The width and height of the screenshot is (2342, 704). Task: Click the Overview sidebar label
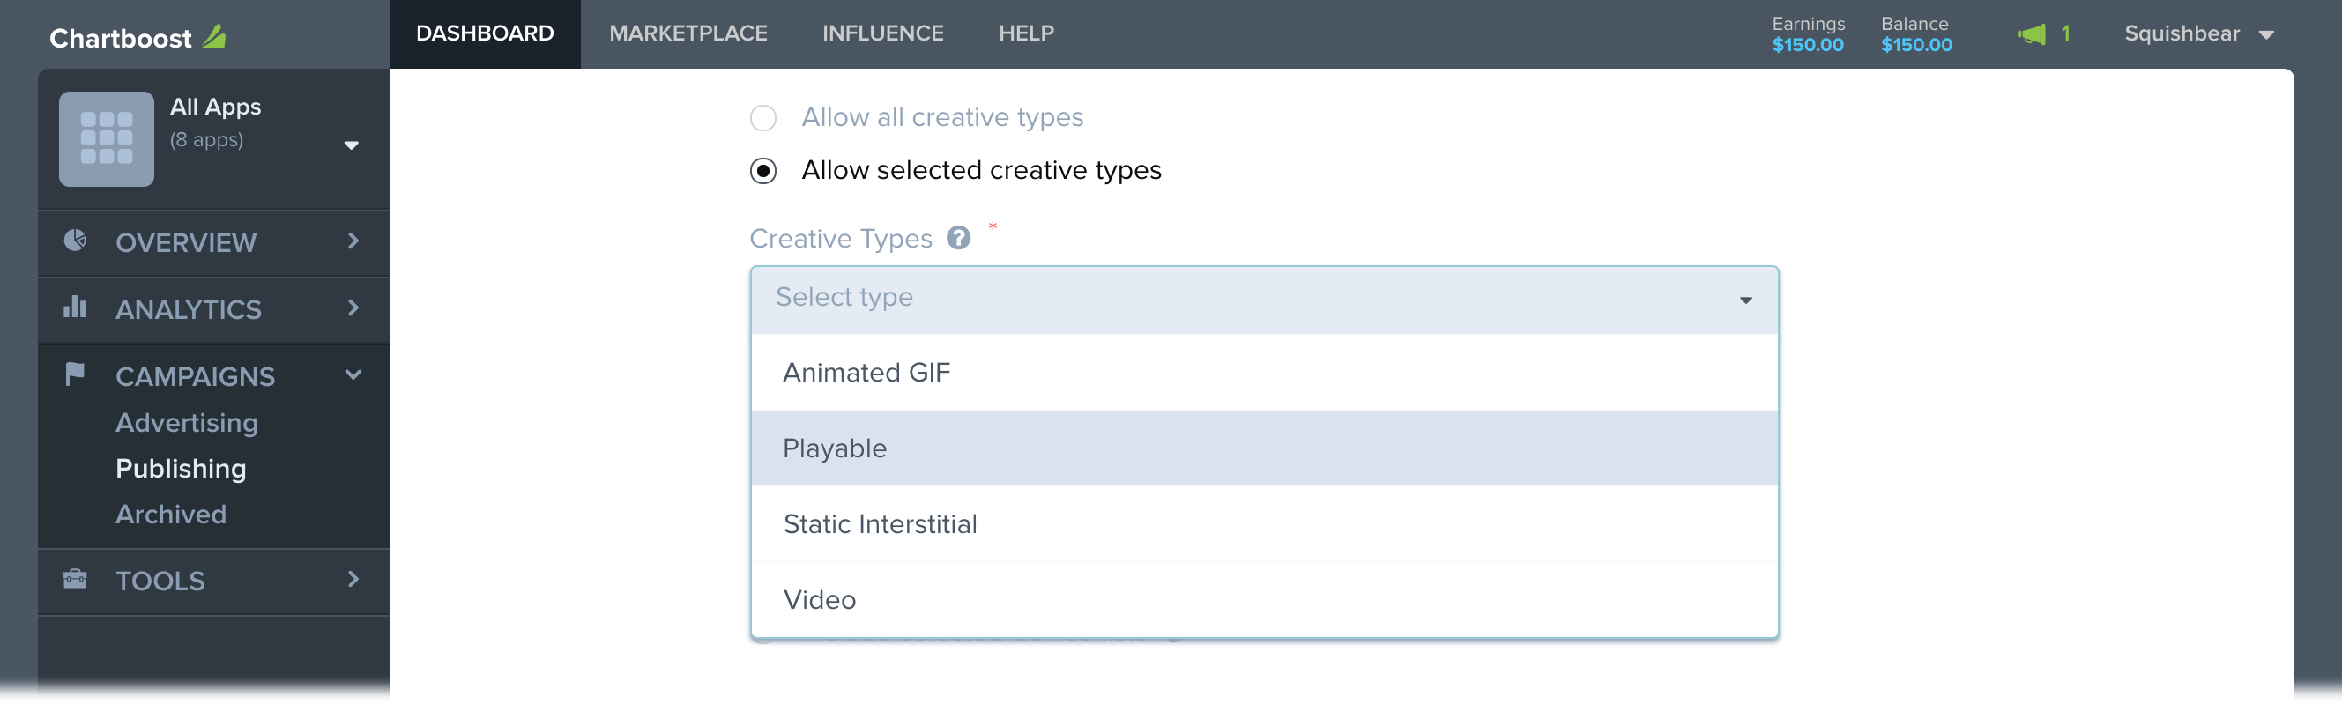pos(186,242)
